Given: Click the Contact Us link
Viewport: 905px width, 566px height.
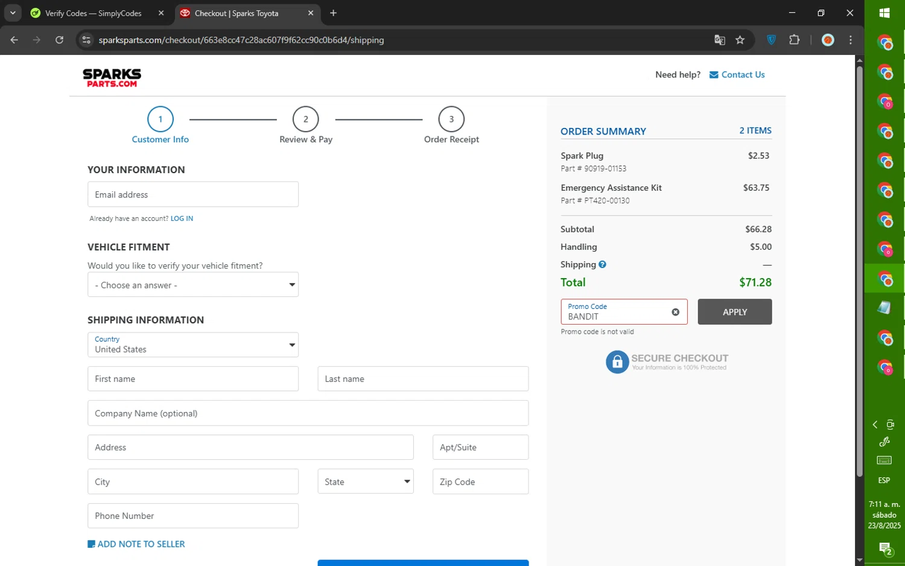Looking at the screenshot, I should [743, 75].
